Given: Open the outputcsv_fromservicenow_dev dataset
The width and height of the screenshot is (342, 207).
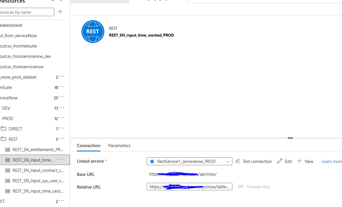Looking at the screenshot, I should point(25,56).
